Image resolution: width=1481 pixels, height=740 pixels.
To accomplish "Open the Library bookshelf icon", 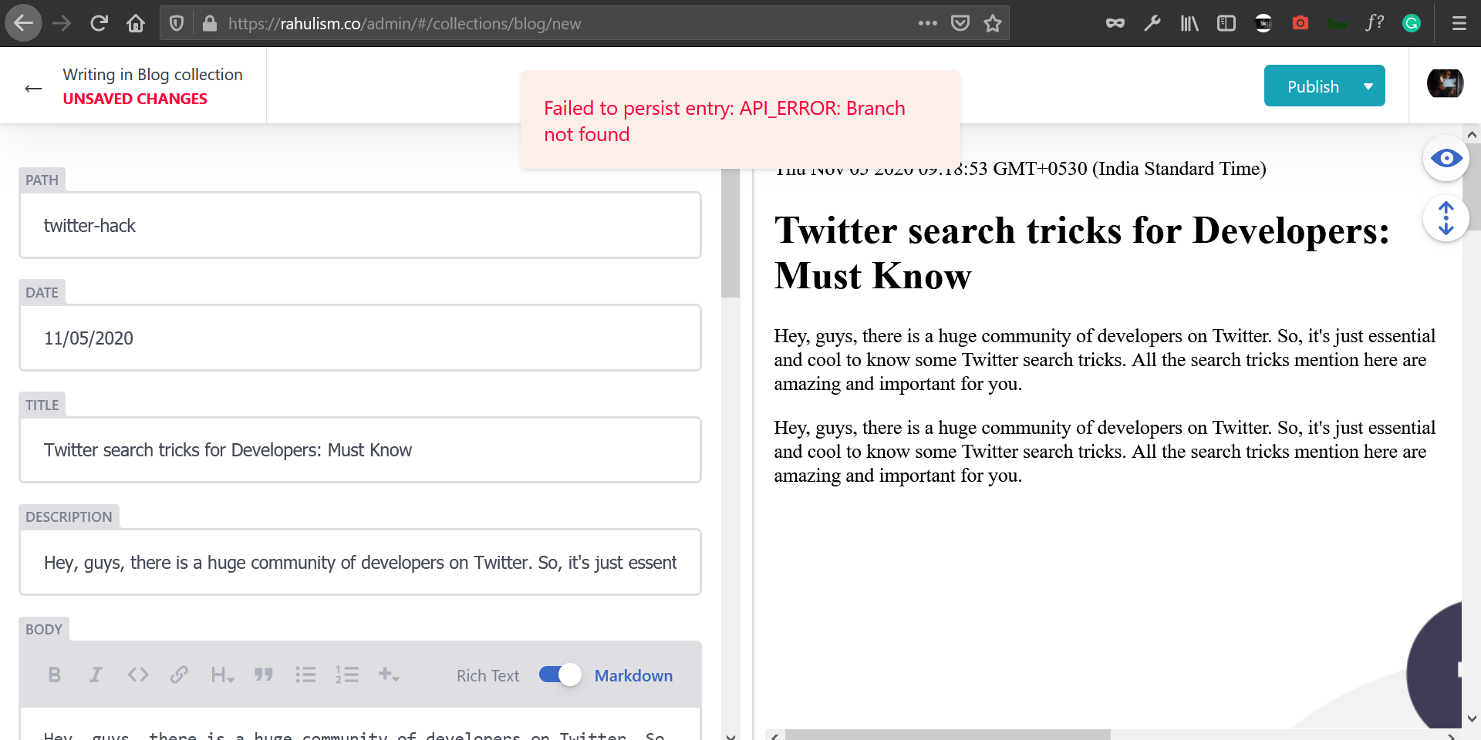I will point(1189,23).
